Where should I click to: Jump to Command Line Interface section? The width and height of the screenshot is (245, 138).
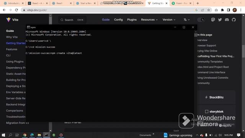coord(211,72)
